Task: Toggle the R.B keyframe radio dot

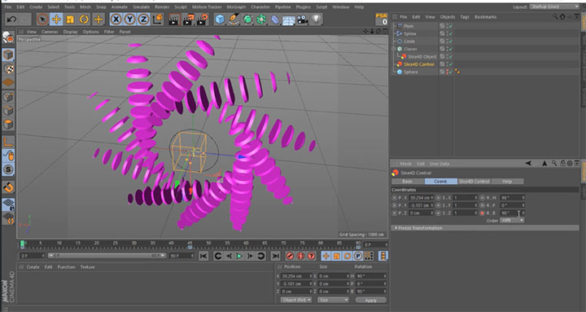Action: coord(482,213)
